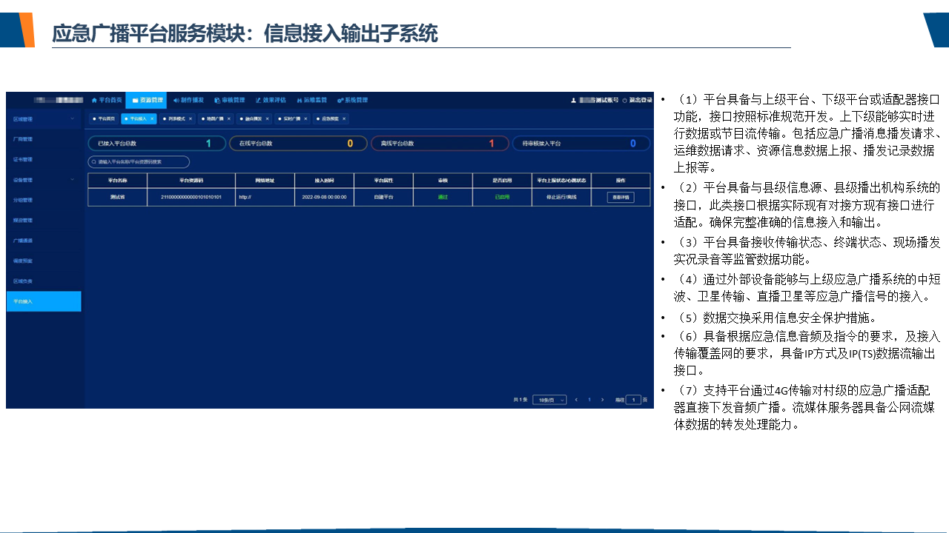
Task: Close the 应急预案 tab
Action: tap(344, 118)
